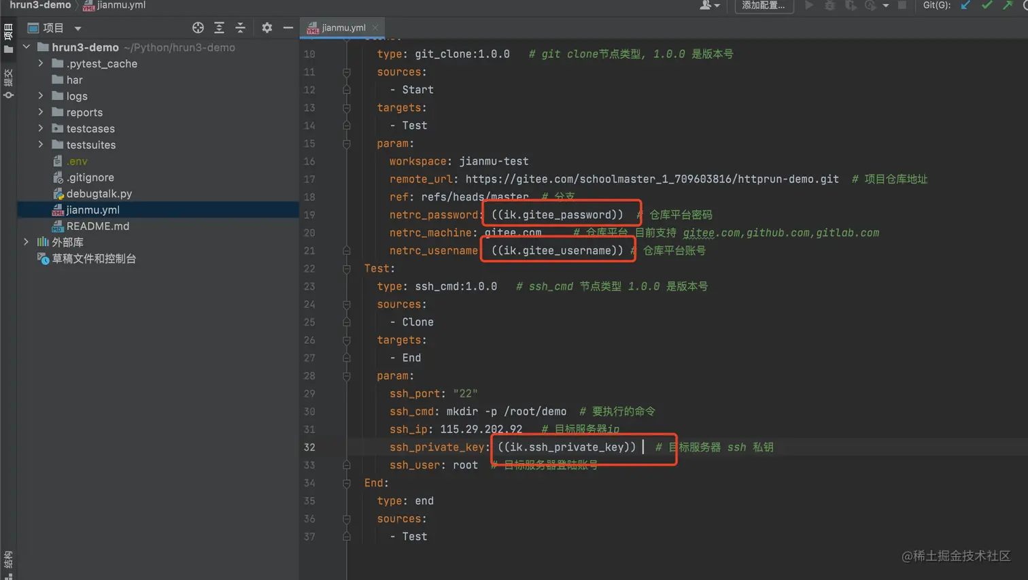Select debugtalk.py in the project tree
This screenshot has height=580, width=1028.
coord(158,194)
